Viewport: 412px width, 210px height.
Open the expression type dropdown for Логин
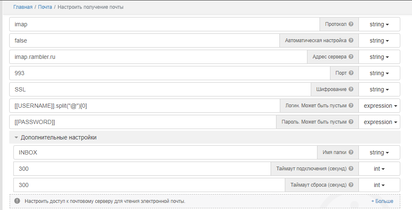pyautogui.click(x=380, y=106)
